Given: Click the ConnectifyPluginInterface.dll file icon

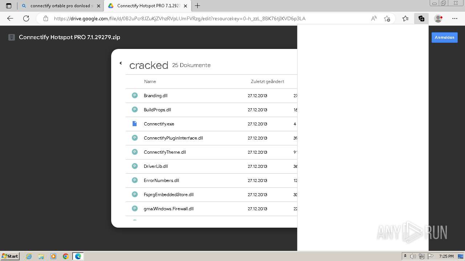Looking at the screenshot, I should point(135,138).
